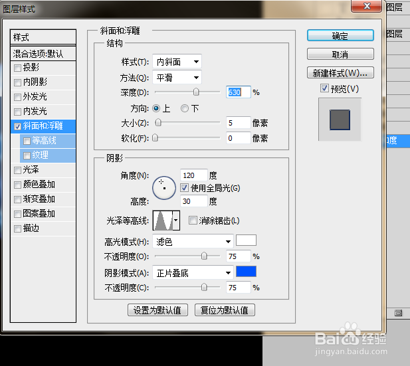
Task: Click the 角度 angle value field
Action: point(194,175)
